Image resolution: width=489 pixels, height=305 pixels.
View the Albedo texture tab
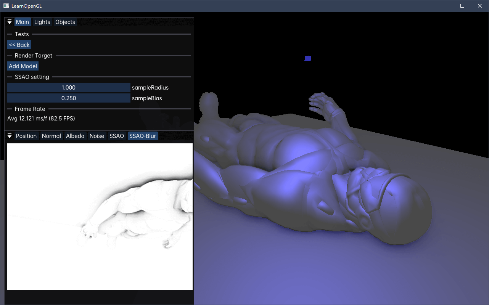(x=75, y=136)
